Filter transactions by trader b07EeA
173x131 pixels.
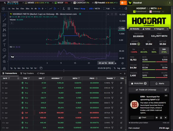click(x=112, y=113)
